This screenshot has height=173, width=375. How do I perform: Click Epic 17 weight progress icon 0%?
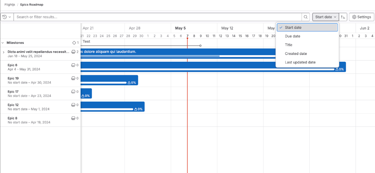(x=83, y=96)
